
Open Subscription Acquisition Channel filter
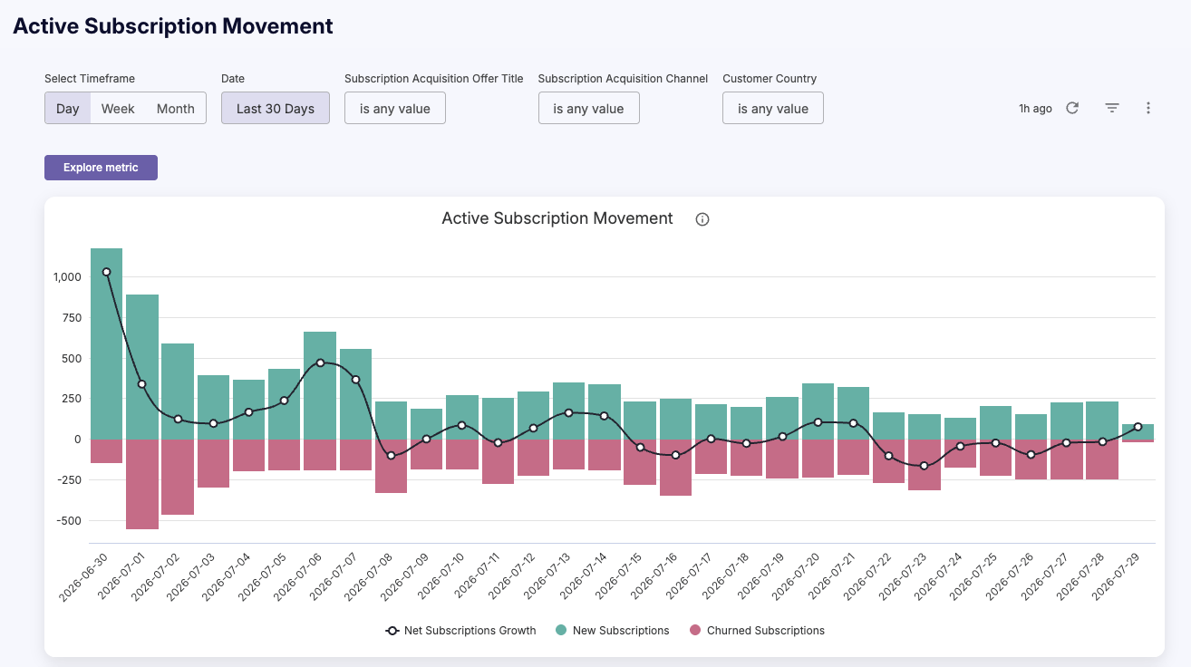(x=589, y=108)
